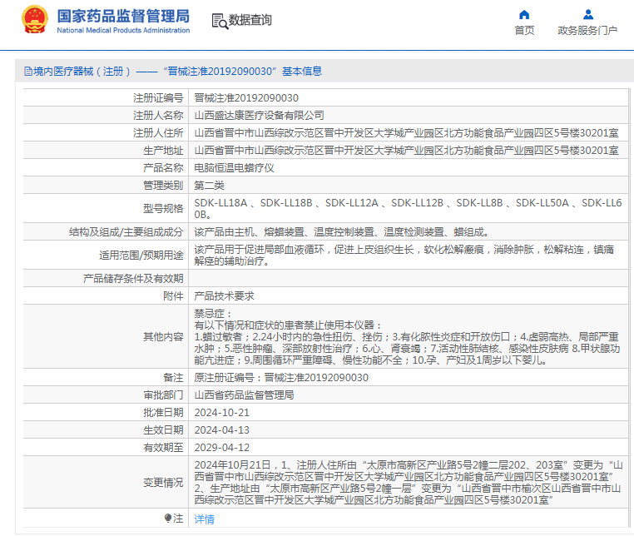Viewport: 634px width, 536px height.
Task: Click the 该产品由主机 composition text
Action: tap(342, 232)
